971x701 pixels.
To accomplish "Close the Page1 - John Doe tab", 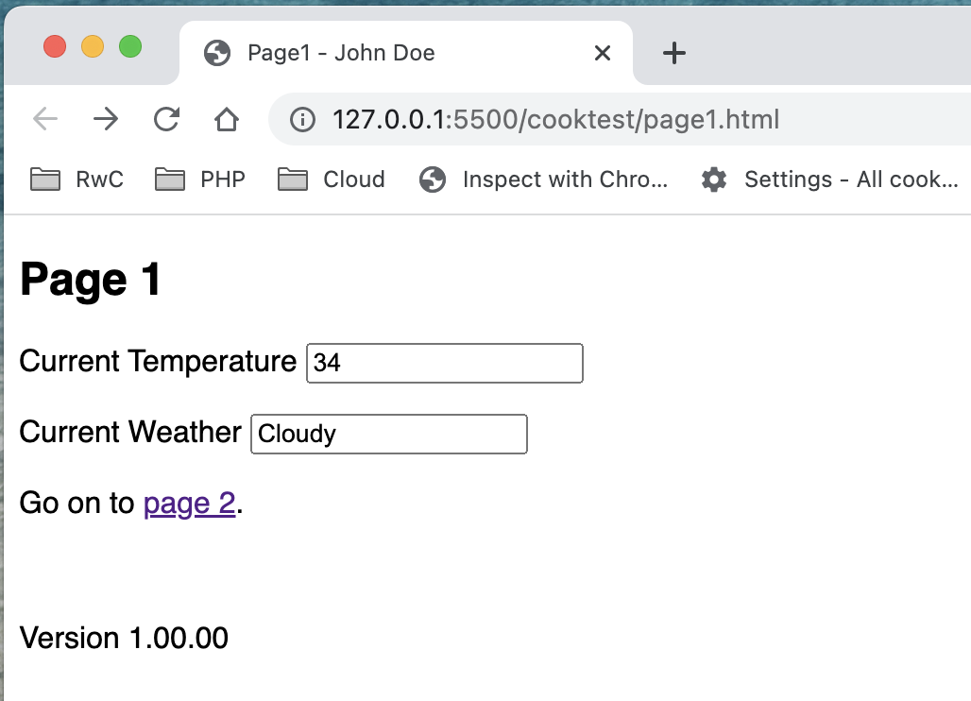I will coord(602,54).
